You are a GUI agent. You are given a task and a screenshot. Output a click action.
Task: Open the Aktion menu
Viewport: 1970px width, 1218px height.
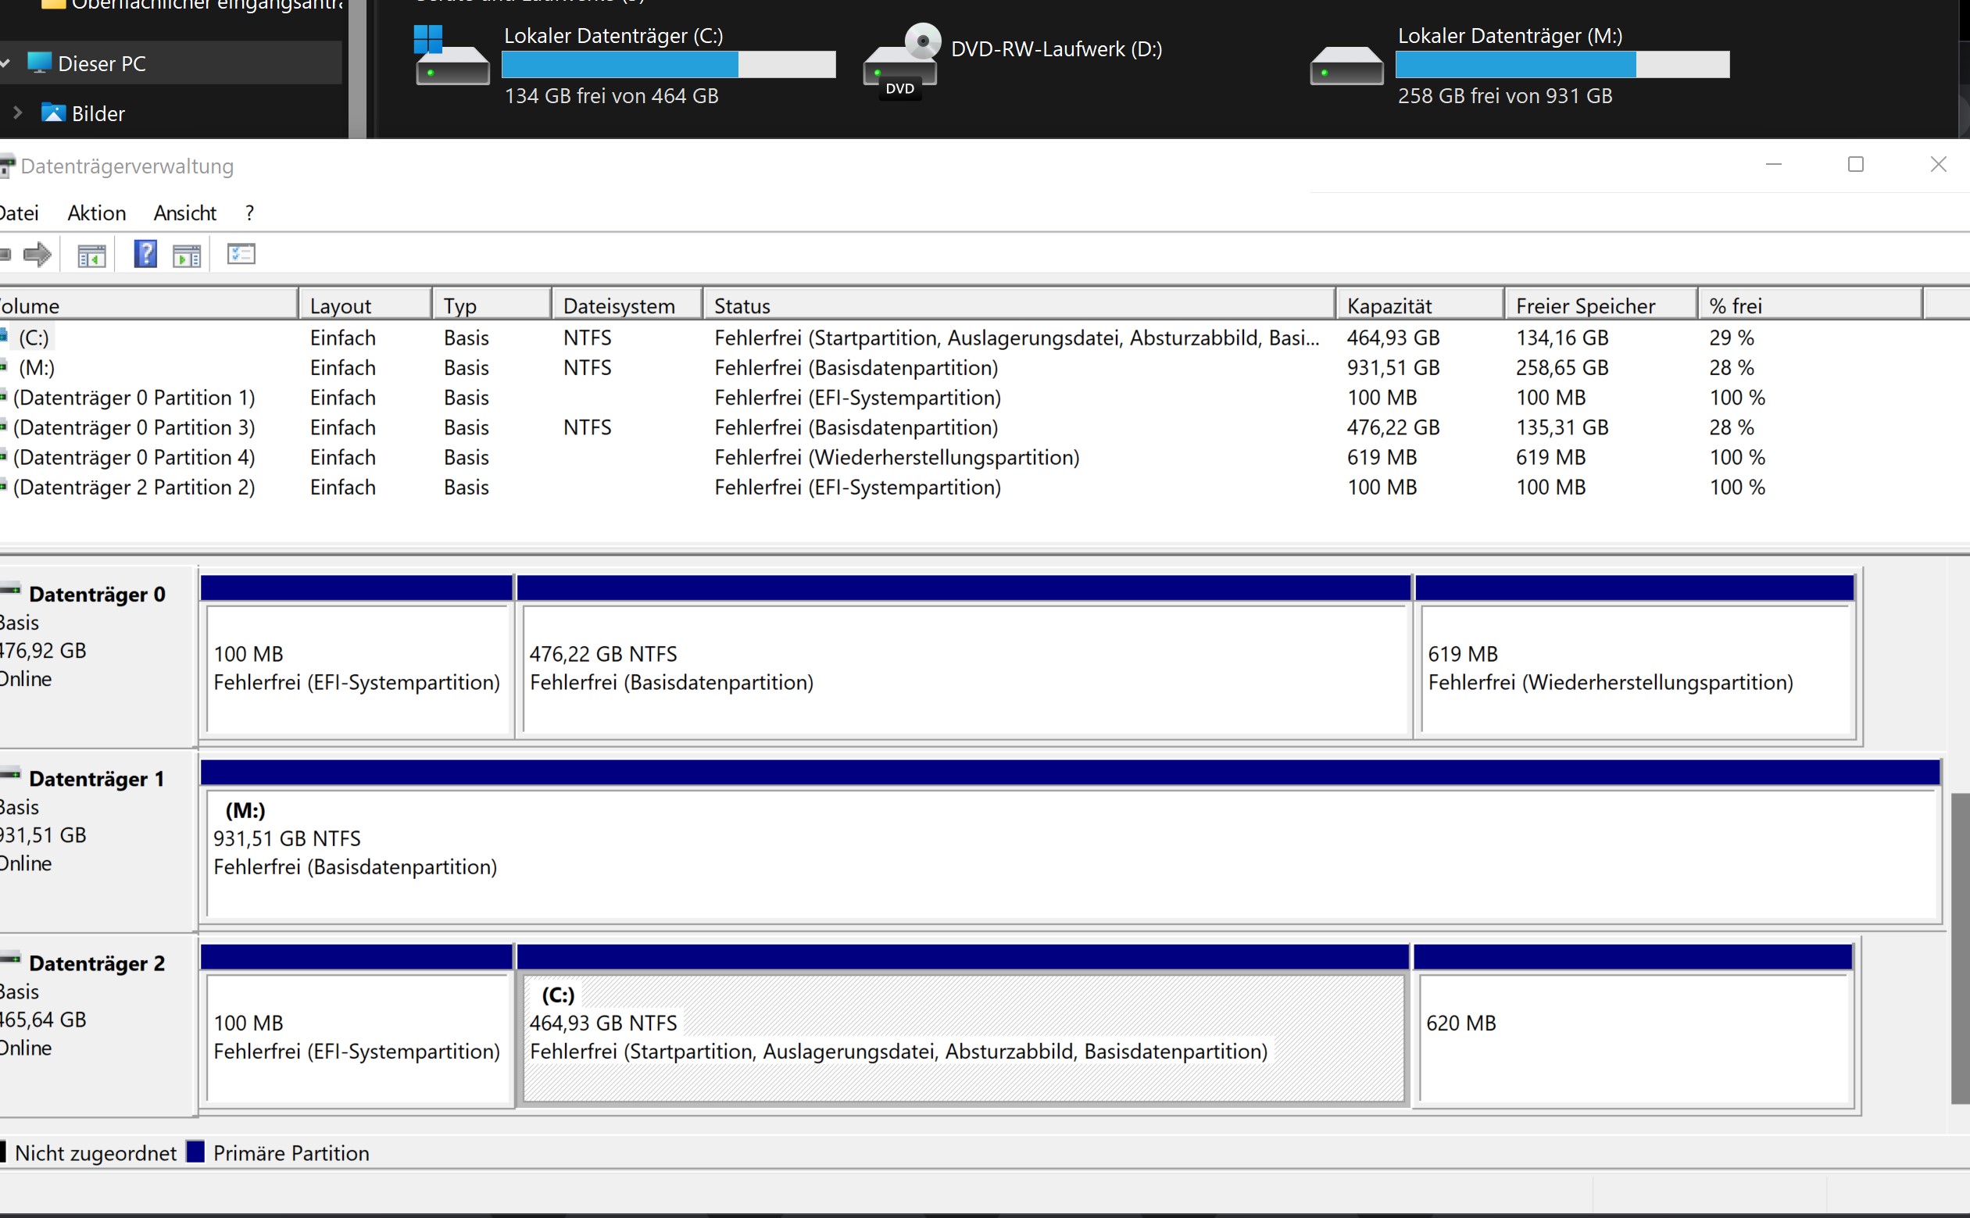tap(97, 213)
